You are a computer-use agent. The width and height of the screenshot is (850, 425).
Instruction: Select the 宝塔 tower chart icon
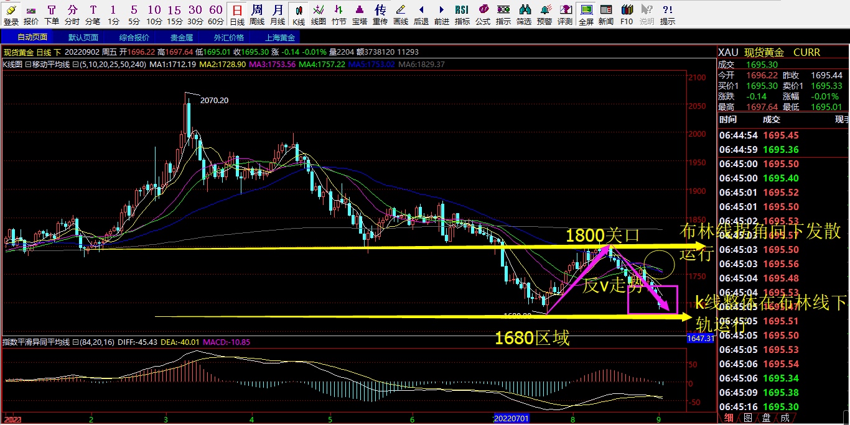(360, 14)
